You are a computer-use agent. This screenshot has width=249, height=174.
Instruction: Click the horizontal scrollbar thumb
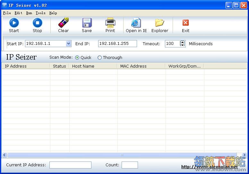tap(122, 155)
